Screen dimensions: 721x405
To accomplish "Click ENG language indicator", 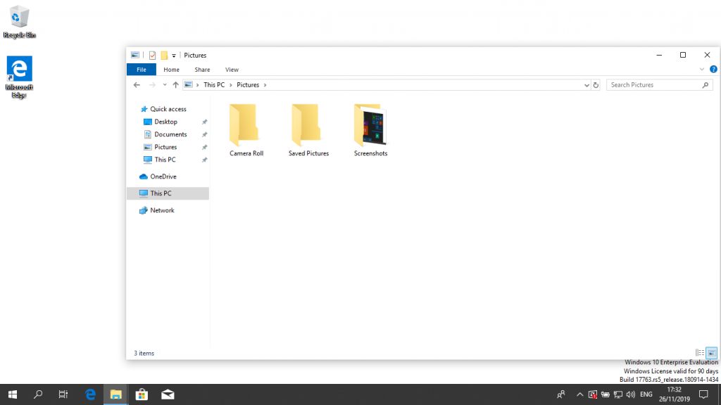I will click(x=646, y=394).
